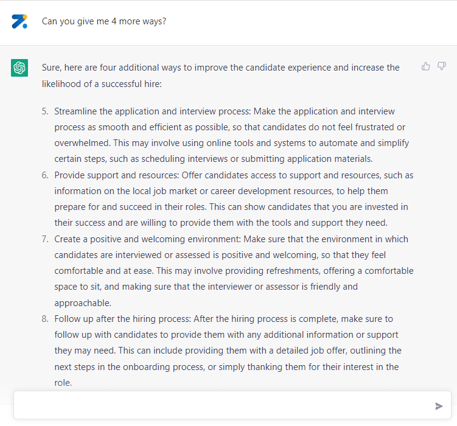Send the message with the arrow icon
This screenshot has width=457, height=426.
coord(439,406)
